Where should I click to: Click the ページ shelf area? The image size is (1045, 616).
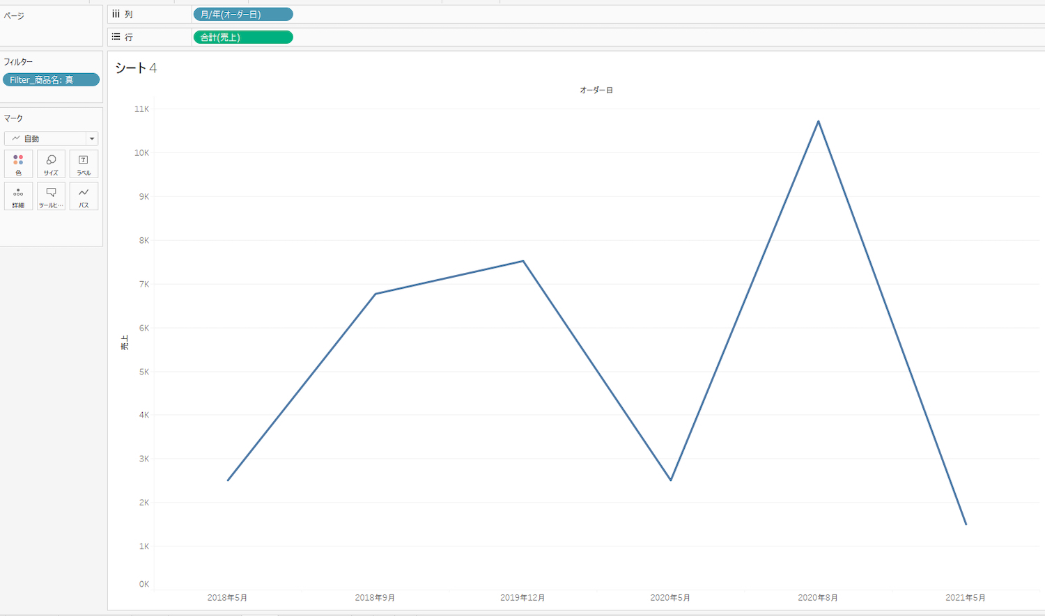tap(51, 28)
